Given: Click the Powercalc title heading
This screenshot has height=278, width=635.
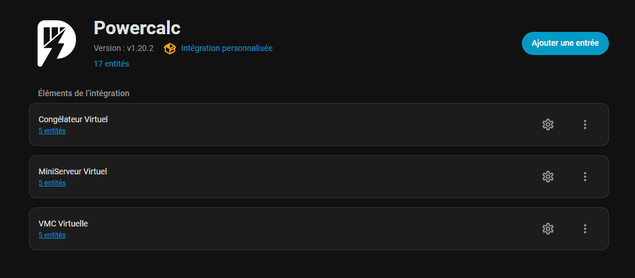Looking at the screenshot, I should (x=137, y=28).
